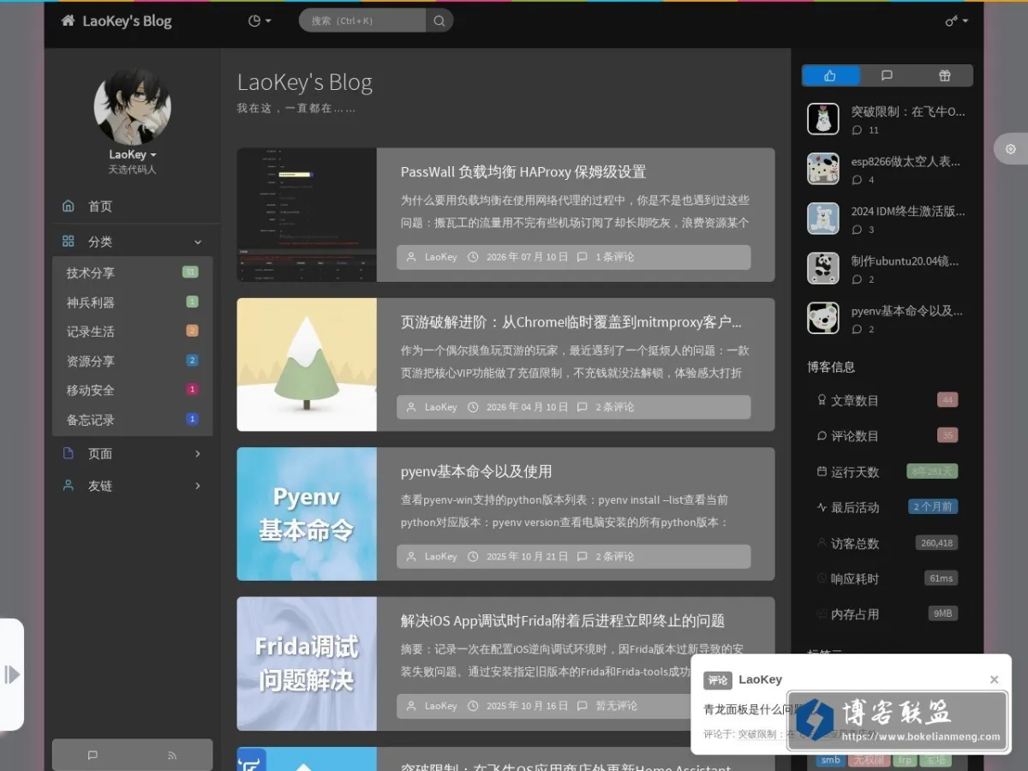Open post PassWall 负载均衡 HAProxy 保姆级设置
This screenshot has height=771, width=1028.
coord(523,171)
